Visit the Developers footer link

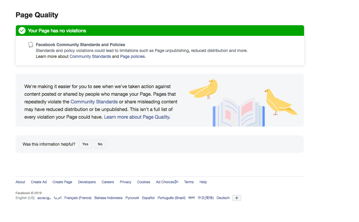click(87, 182)
